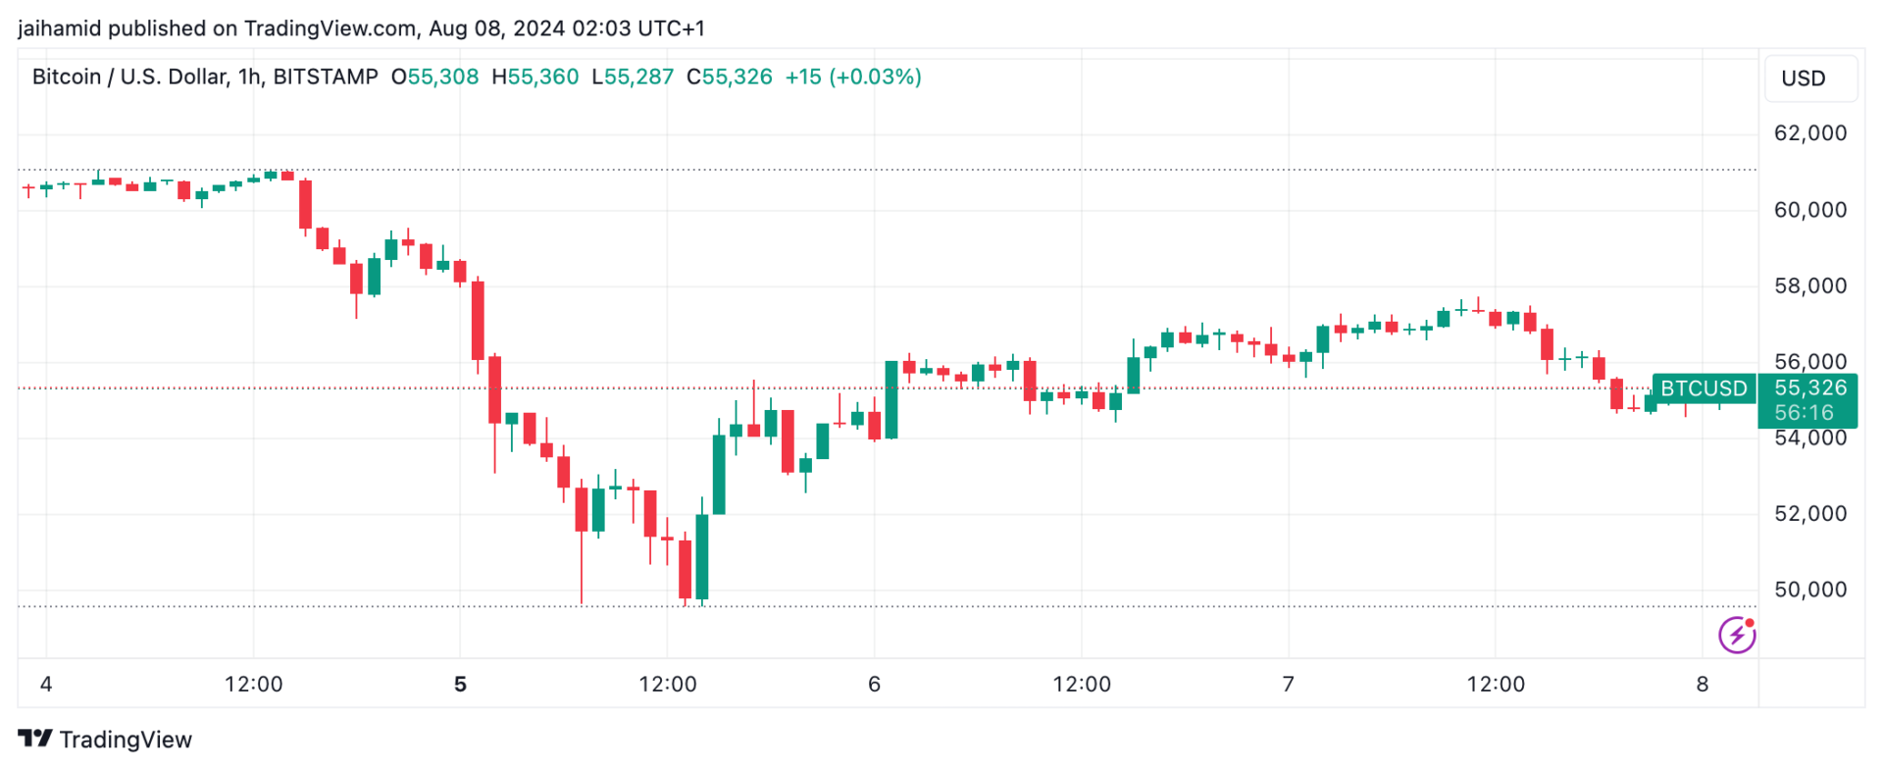
Task: Click the 56:16 candle countdown timer
Action: tap(1804, 413)
